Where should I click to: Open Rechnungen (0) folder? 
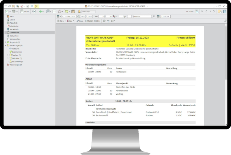(x=15, y=65)
